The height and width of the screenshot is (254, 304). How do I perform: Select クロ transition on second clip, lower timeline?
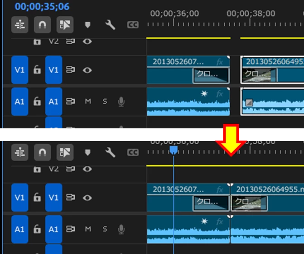point(250,203)
